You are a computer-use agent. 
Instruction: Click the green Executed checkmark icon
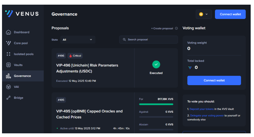(x=156, y=65)
